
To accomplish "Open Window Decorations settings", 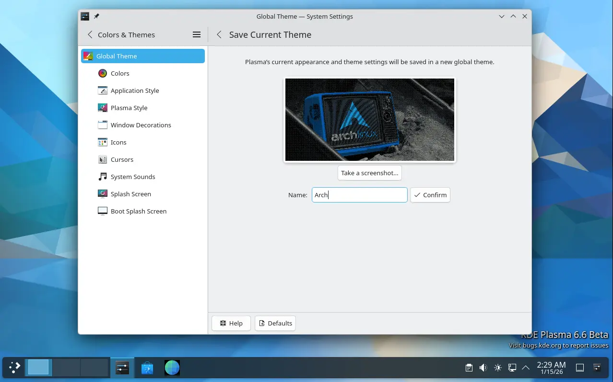I will coord(141,125).
